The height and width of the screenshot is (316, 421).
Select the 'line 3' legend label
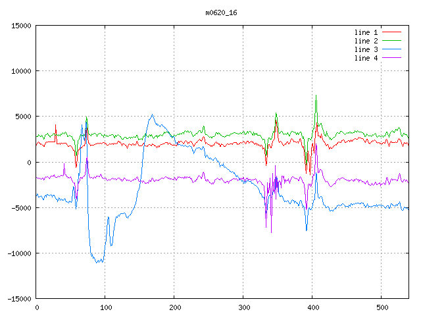tap(366, 49)
